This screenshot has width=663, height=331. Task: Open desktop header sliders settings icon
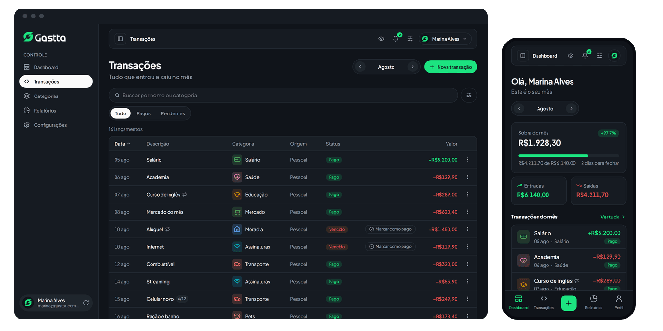[x=410, y=39]
